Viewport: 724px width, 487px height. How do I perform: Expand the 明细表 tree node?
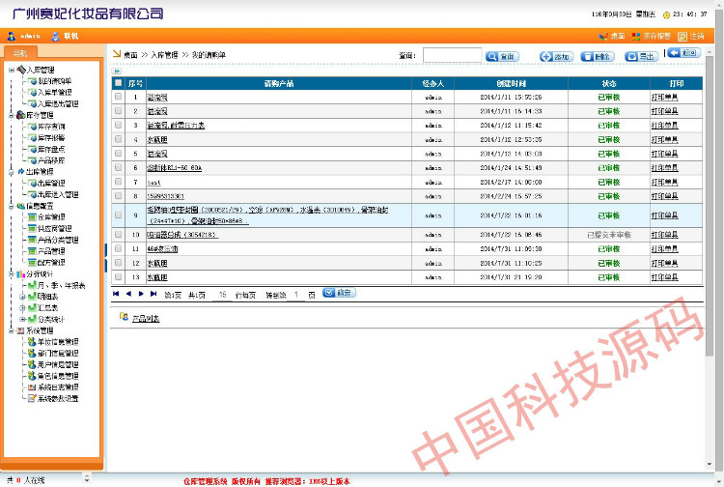(x=22, y=296)
